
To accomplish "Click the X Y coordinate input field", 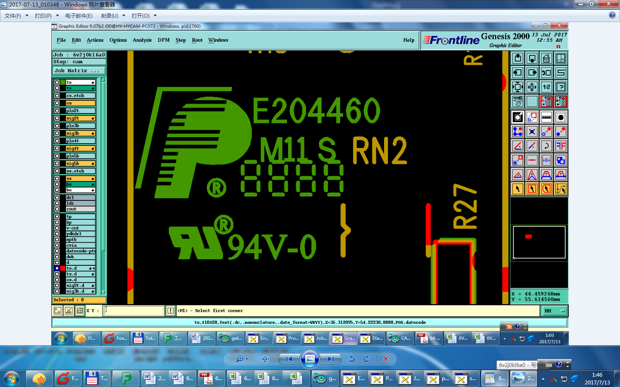I will tap(133, 310).
